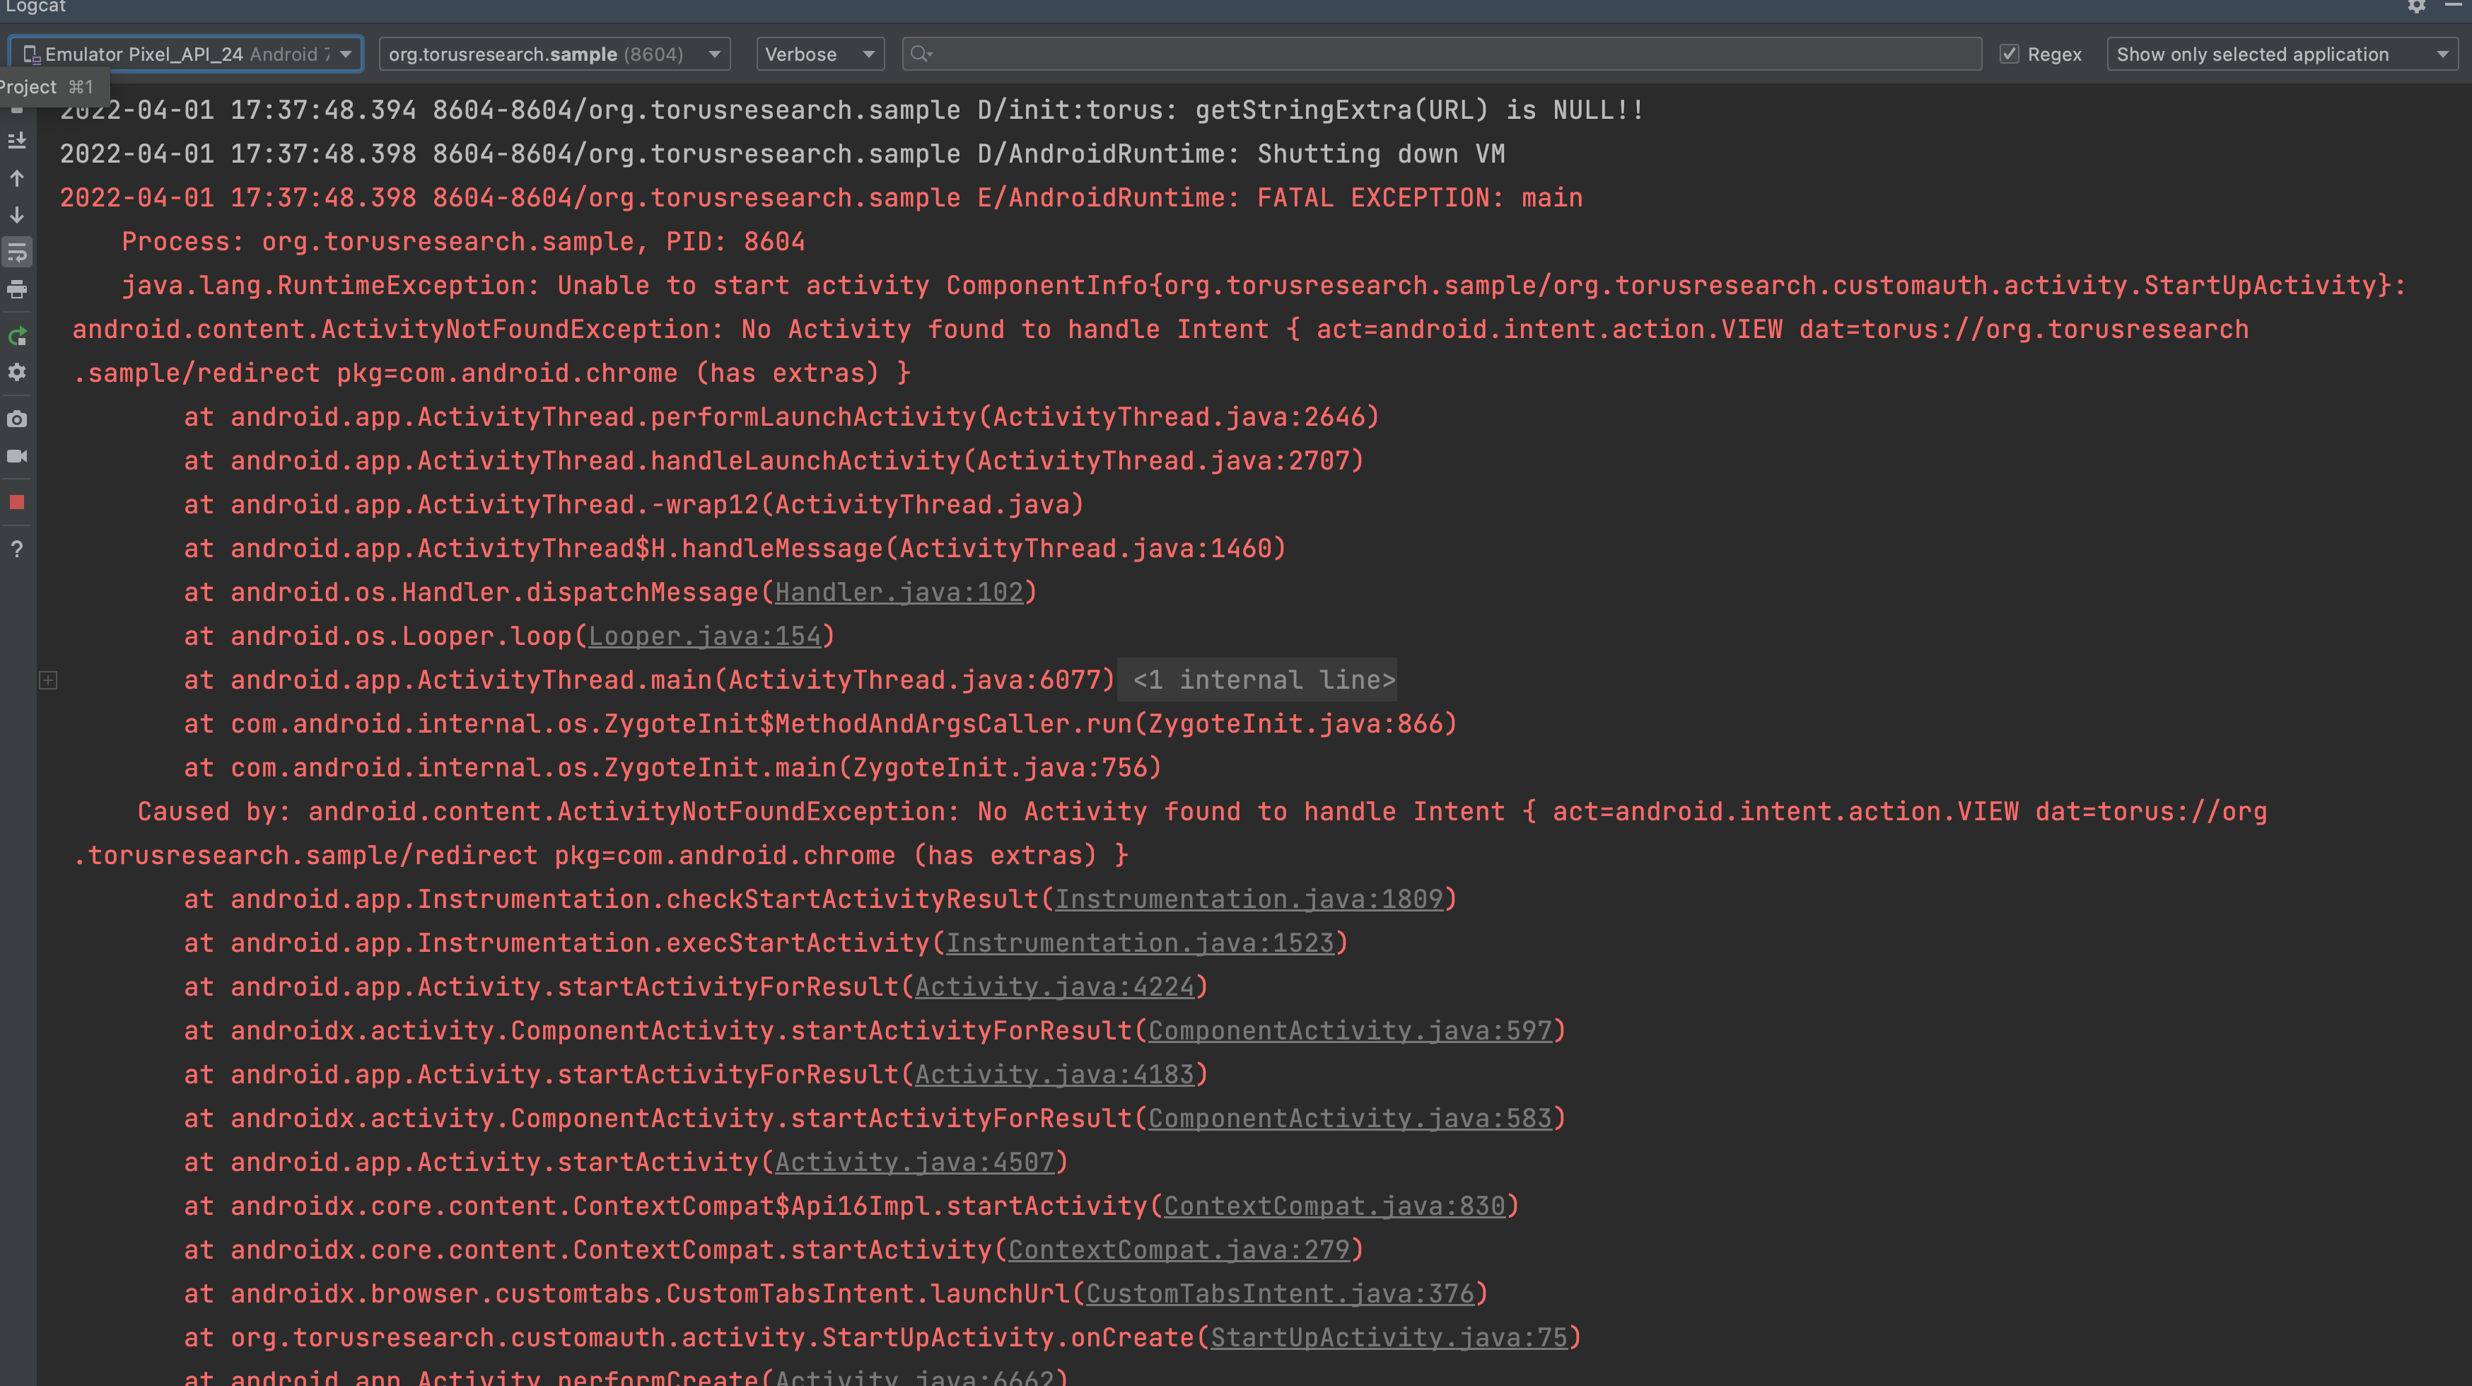The width and height of the screenshot is (2472, 1386).
Task: Expand fold plus icon beside ActivityThread.main line
Action: [x=48, y=680]
